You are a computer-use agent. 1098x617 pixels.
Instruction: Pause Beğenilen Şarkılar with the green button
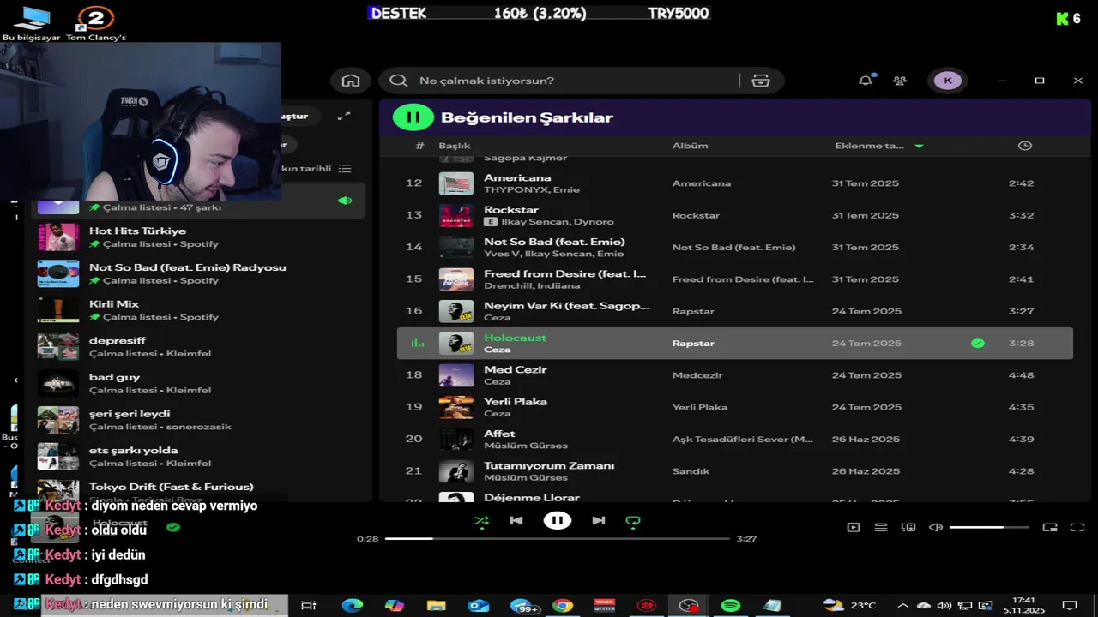point(413,117)
